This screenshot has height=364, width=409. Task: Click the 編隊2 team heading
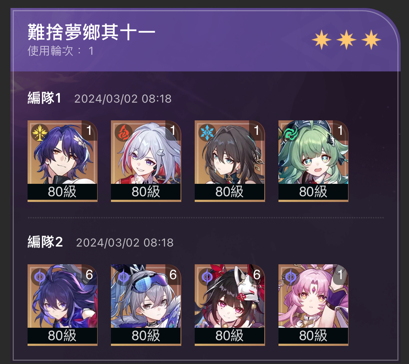click(45, 242)
